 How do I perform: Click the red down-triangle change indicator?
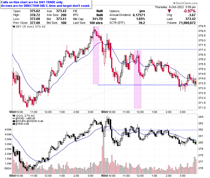[x=169, y=11]
